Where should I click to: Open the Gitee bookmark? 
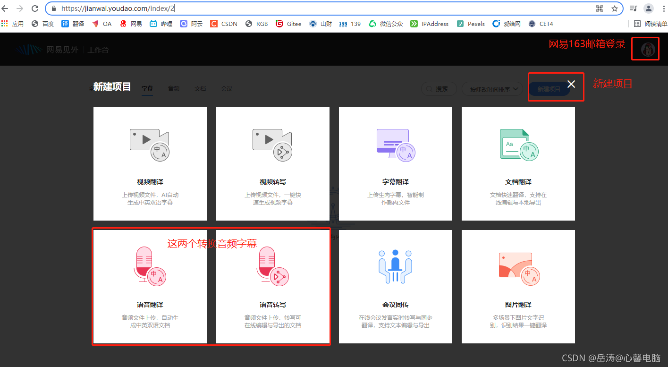click(288, 24)
